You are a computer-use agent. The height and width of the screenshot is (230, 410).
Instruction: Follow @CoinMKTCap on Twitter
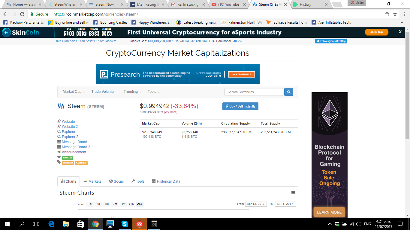(331, 41)
